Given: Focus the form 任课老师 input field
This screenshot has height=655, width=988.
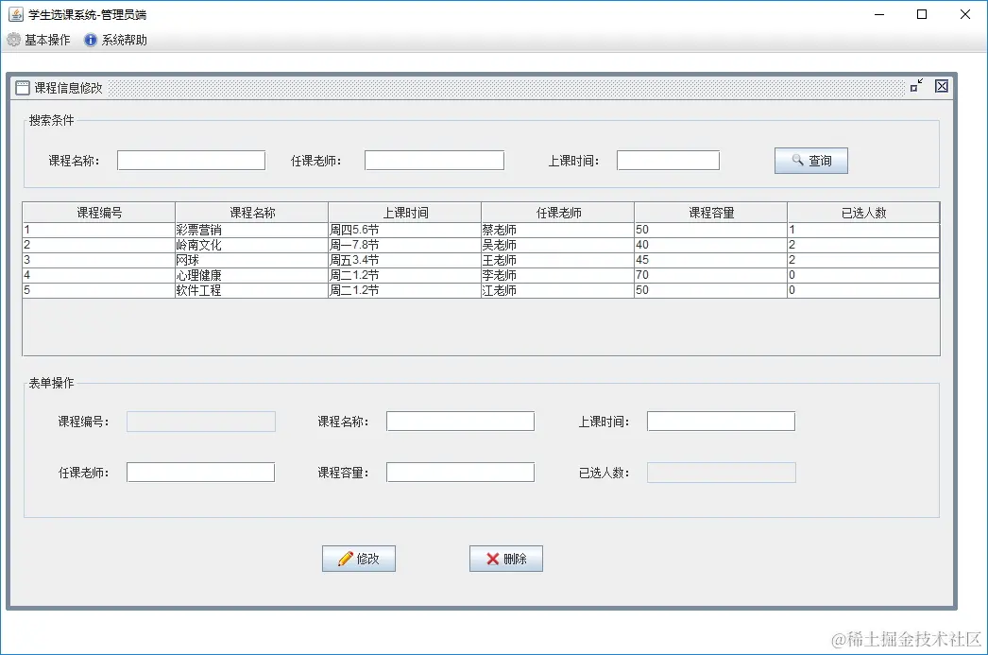Looking at the screenshot, I should click(200, 473).
